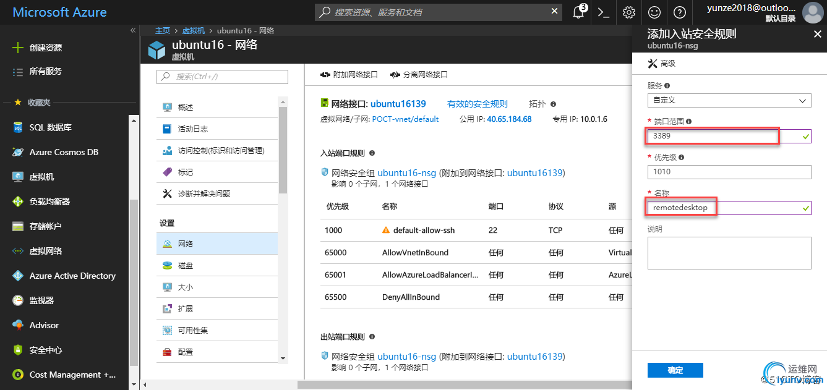Launch Cloud Shell from top bar
This screenshot has width=827, height=390.
tap(604, 12)
